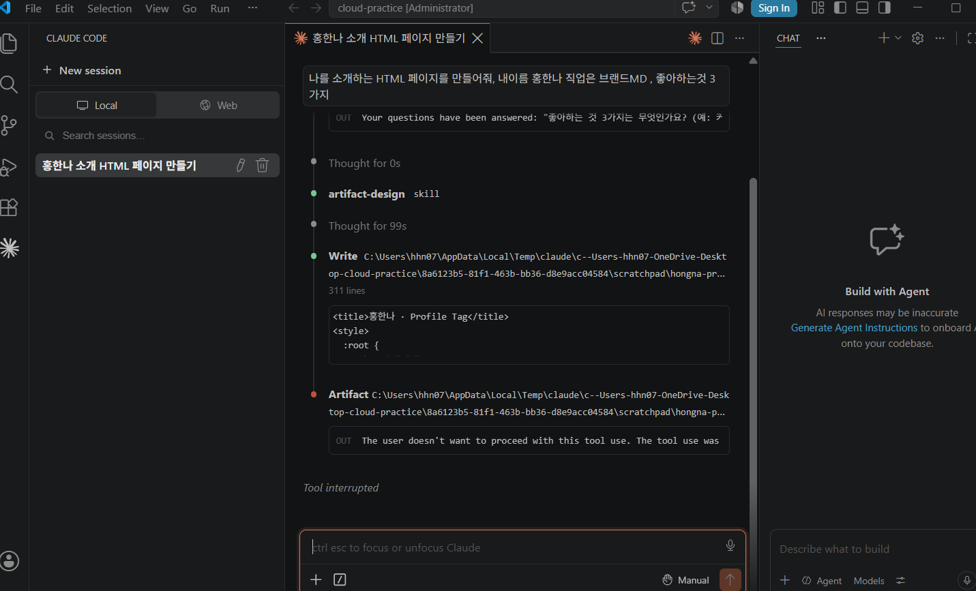Toggle the primary side bar

tap(840, 7)
